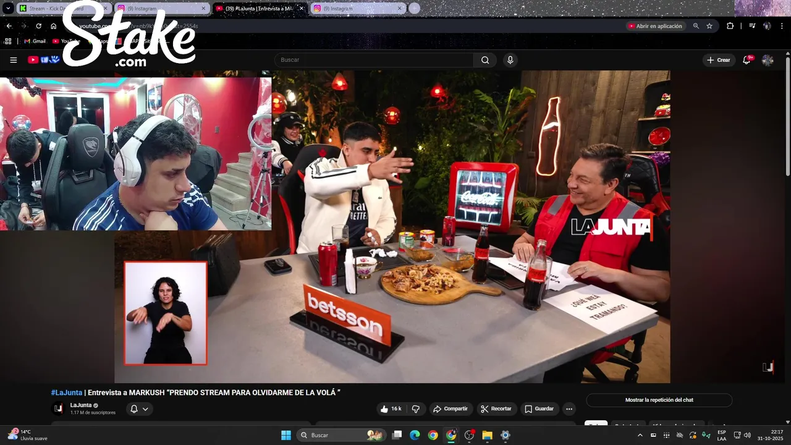Open volume control in system tray
The width and height of the screenshot is (791, 445).
747,435
